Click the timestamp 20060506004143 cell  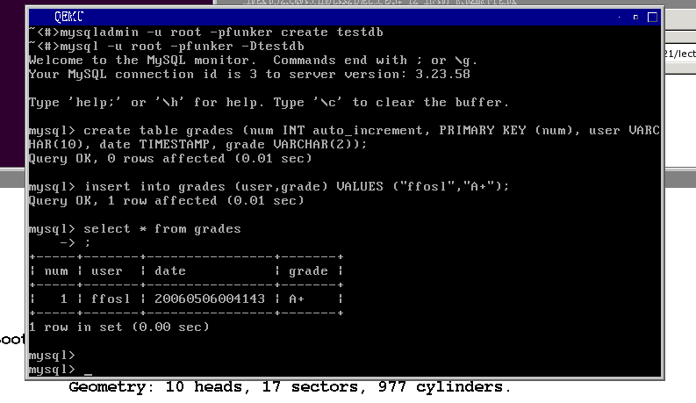[210, 299]
